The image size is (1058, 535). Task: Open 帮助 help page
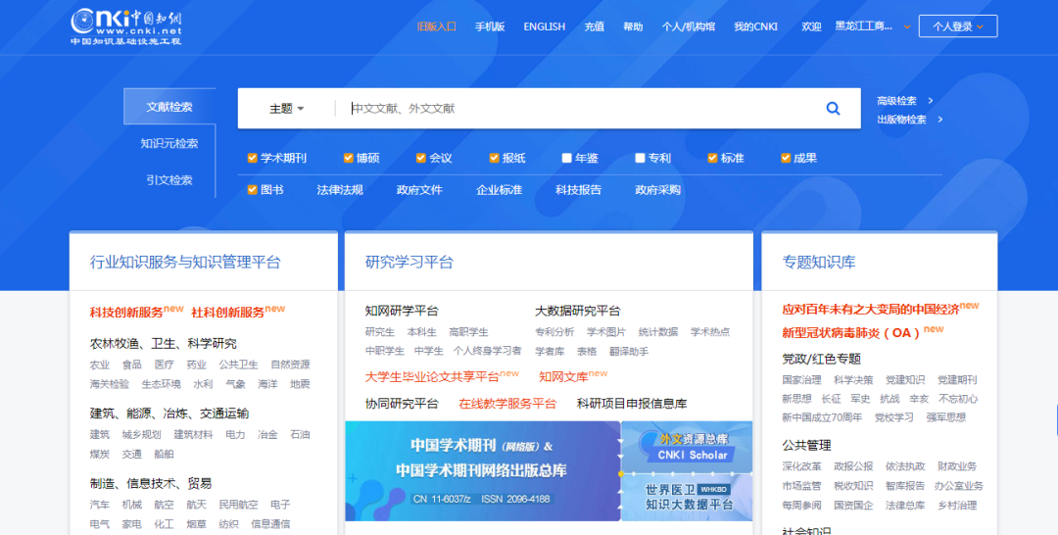point(633,26)
